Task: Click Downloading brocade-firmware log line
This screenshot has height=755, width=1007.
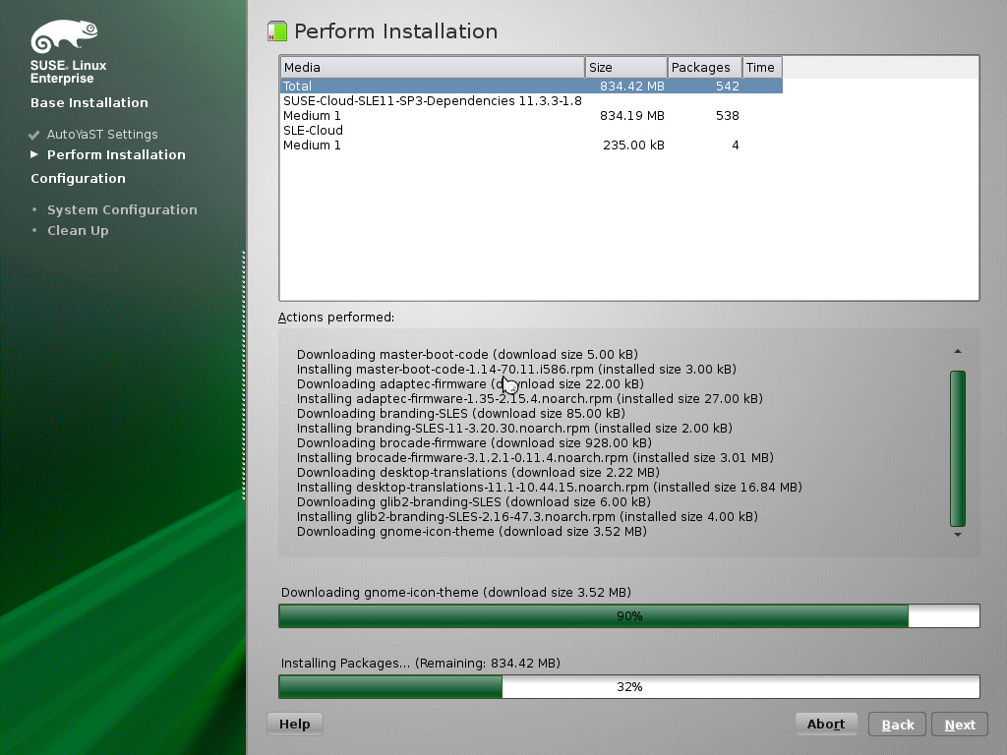Action: pyautogui.click(x=474, y=443)
